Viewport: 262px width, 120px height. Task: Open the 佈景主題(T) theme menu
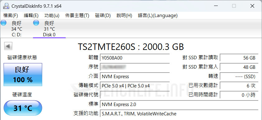[x=77, y=16]
